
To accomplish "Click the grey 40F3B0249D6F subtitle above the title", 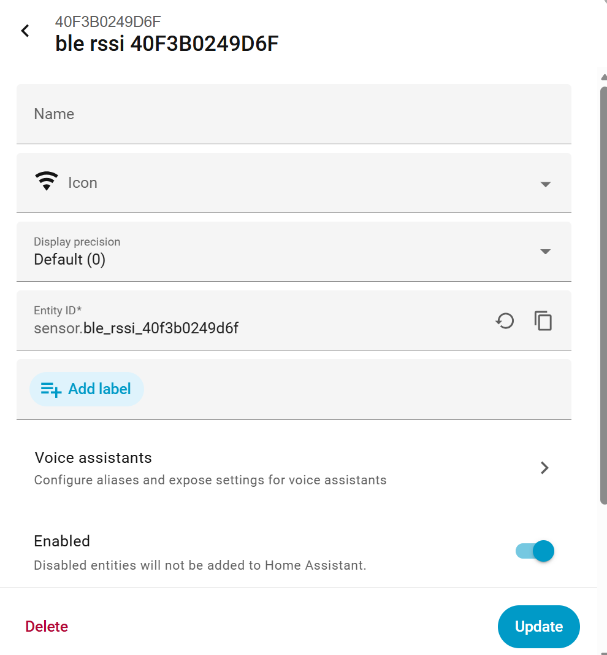I will click(x=108, y=22).
